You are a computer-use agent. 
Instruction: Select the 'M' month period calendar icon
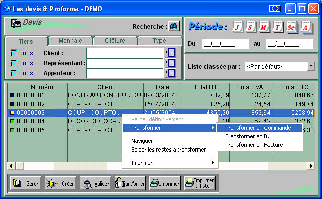point(264,27)
